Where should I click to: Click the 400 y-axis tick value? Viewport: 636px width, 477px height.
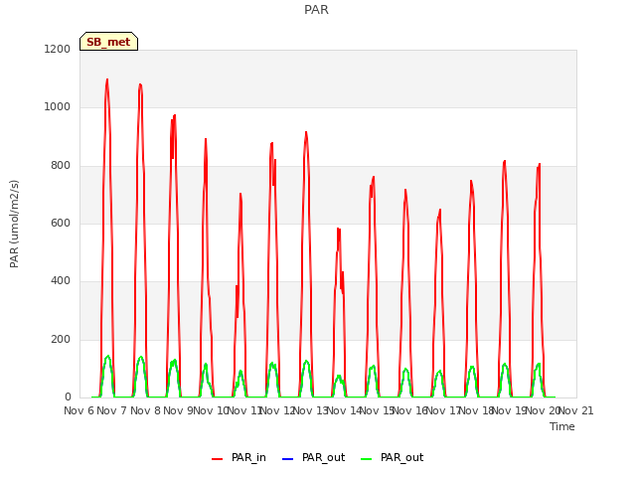tap(61, 280)
